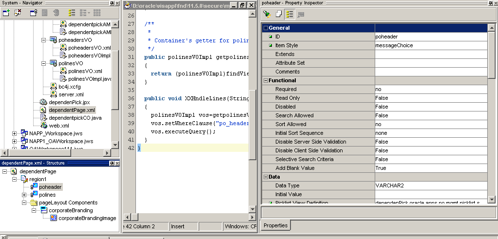Click the polinesVO view object icon
498x239 pixels.
pos(53,63)
